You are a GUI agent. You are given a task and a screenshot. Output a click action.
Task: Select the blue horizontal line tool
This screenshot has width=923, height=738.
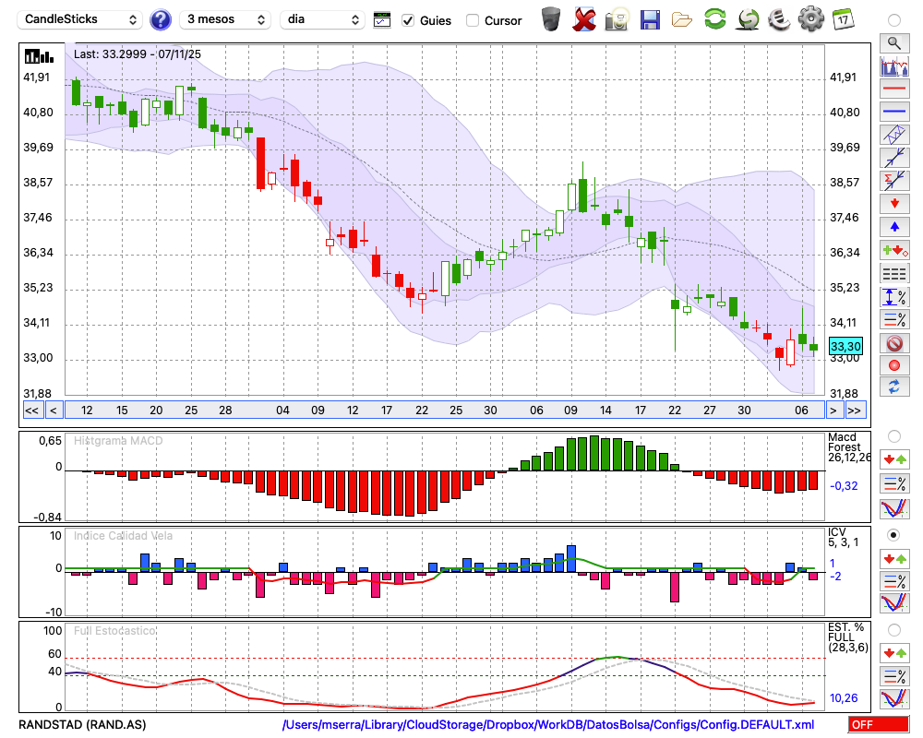(x=893, y=112)
